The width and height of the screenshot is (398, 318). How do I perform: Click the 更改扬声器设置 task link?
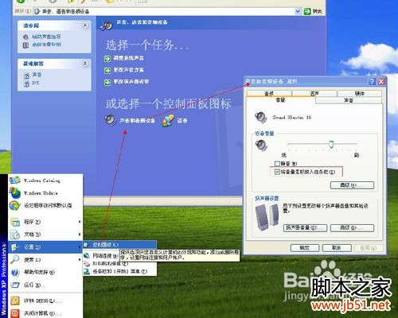coord(131,82)
